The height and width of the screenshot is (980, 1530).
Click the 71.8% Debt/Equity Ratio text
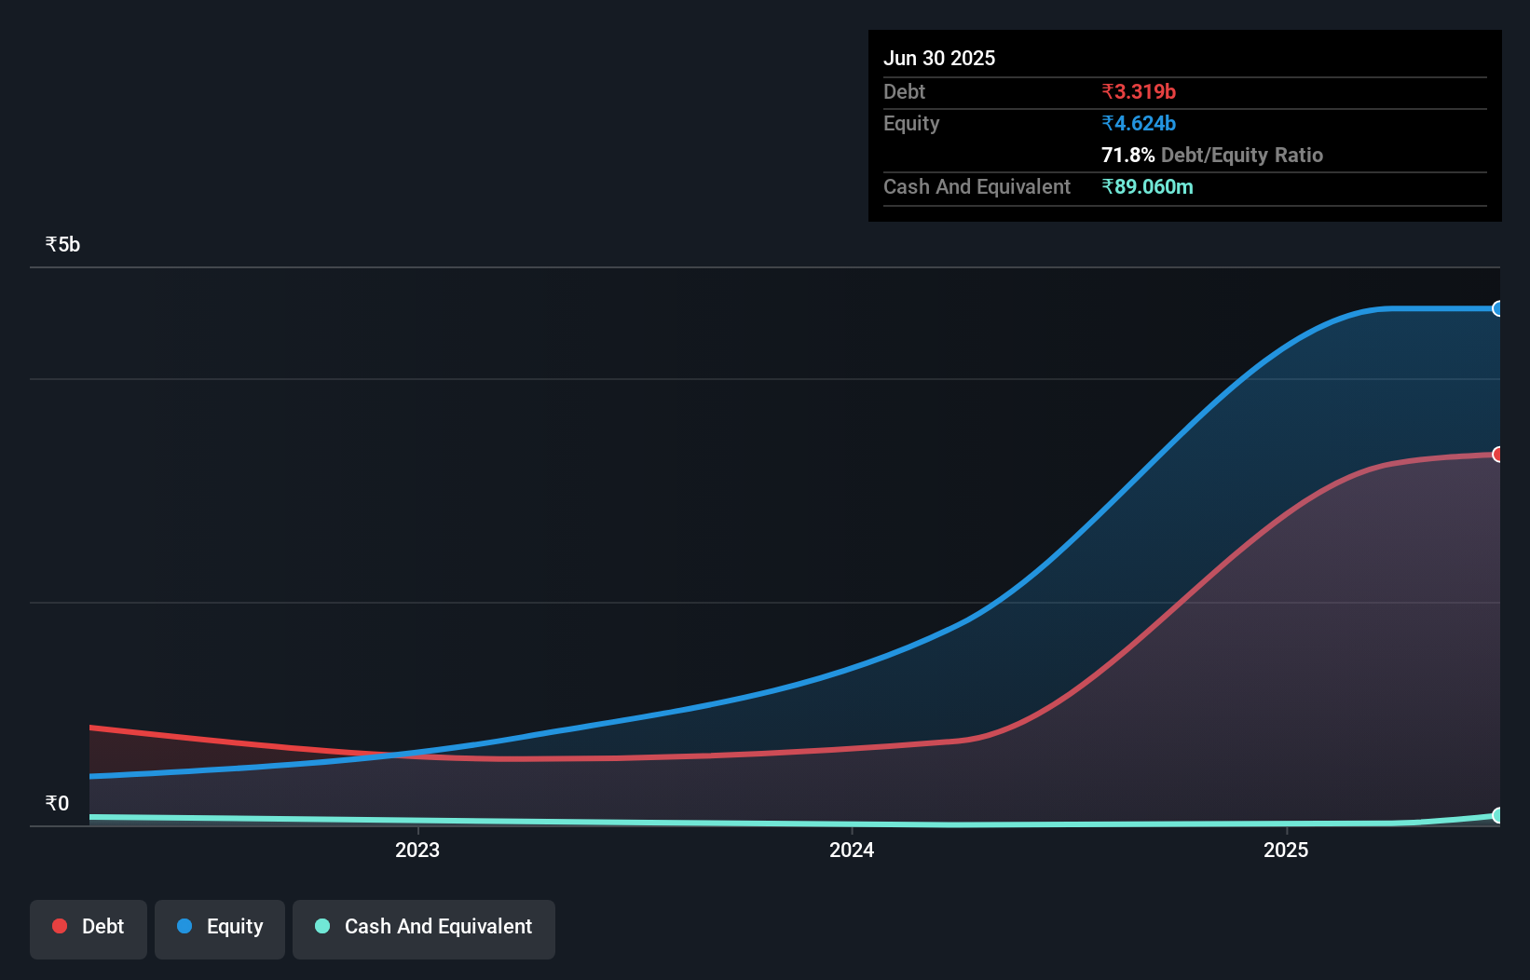click(1212, 155)
